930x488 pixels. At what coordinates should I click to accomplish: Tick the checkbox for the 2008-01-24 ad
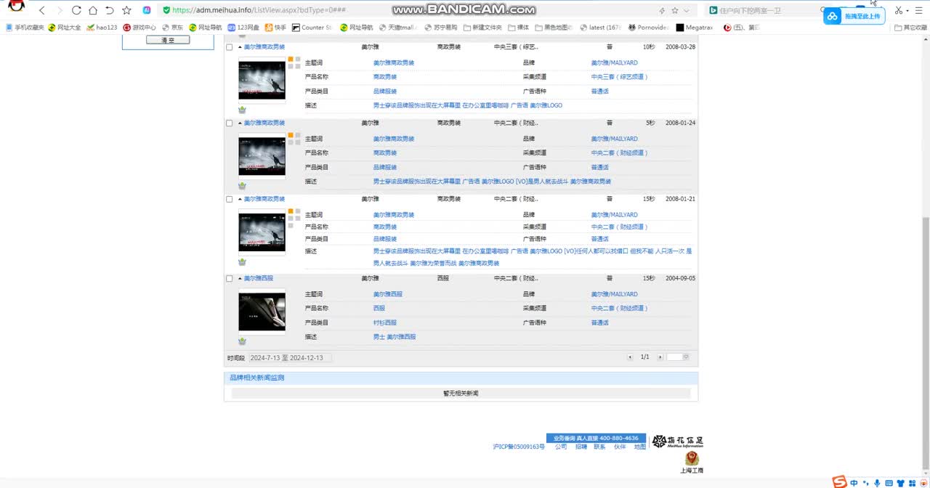coord(230,123)
